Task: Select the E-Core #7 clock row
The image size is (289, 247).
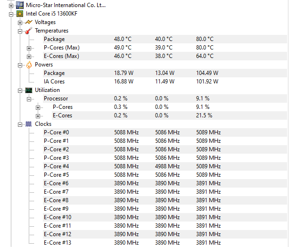Action: (165, 192)
